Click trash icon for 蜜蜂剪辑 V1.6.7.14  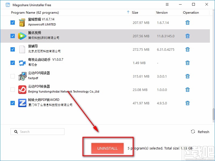point(187,23)
